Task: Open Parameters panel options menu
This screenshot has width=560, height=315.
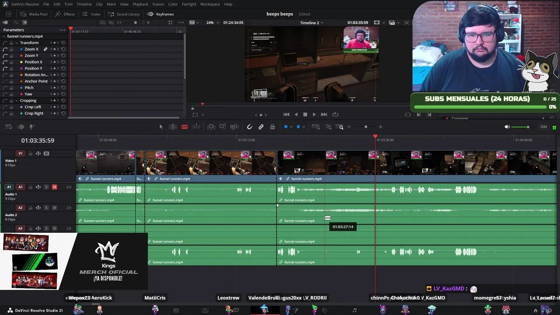Action: tap(63, 30)
